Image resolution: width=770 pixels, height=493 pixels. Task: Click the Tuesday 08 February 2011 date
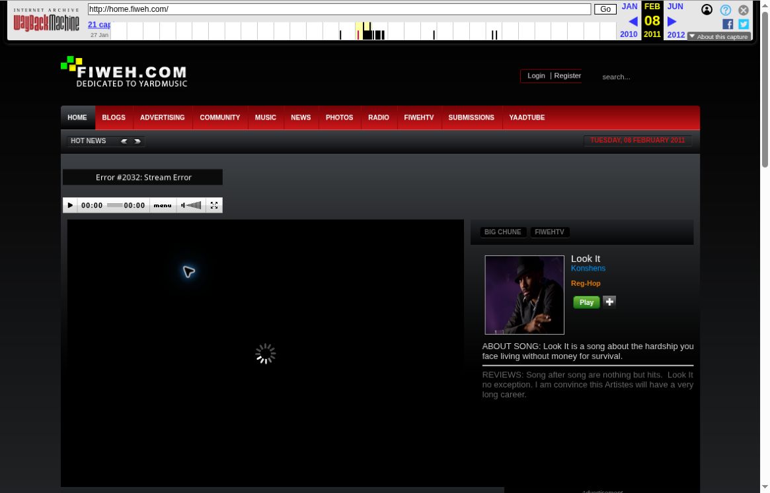(x=637, y=141)
